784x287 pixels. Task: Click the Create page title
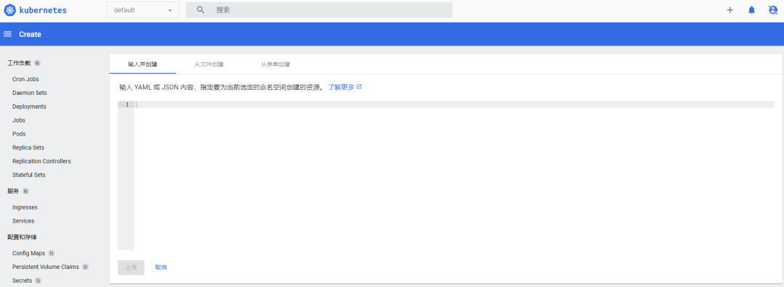point(30,35)
